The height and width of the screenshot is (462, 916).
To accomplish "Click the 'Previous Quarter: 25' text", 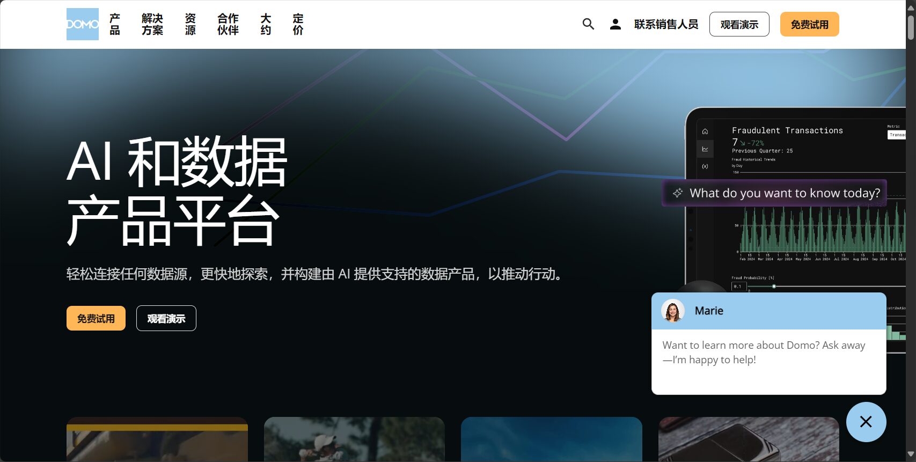I will point(762,151).
